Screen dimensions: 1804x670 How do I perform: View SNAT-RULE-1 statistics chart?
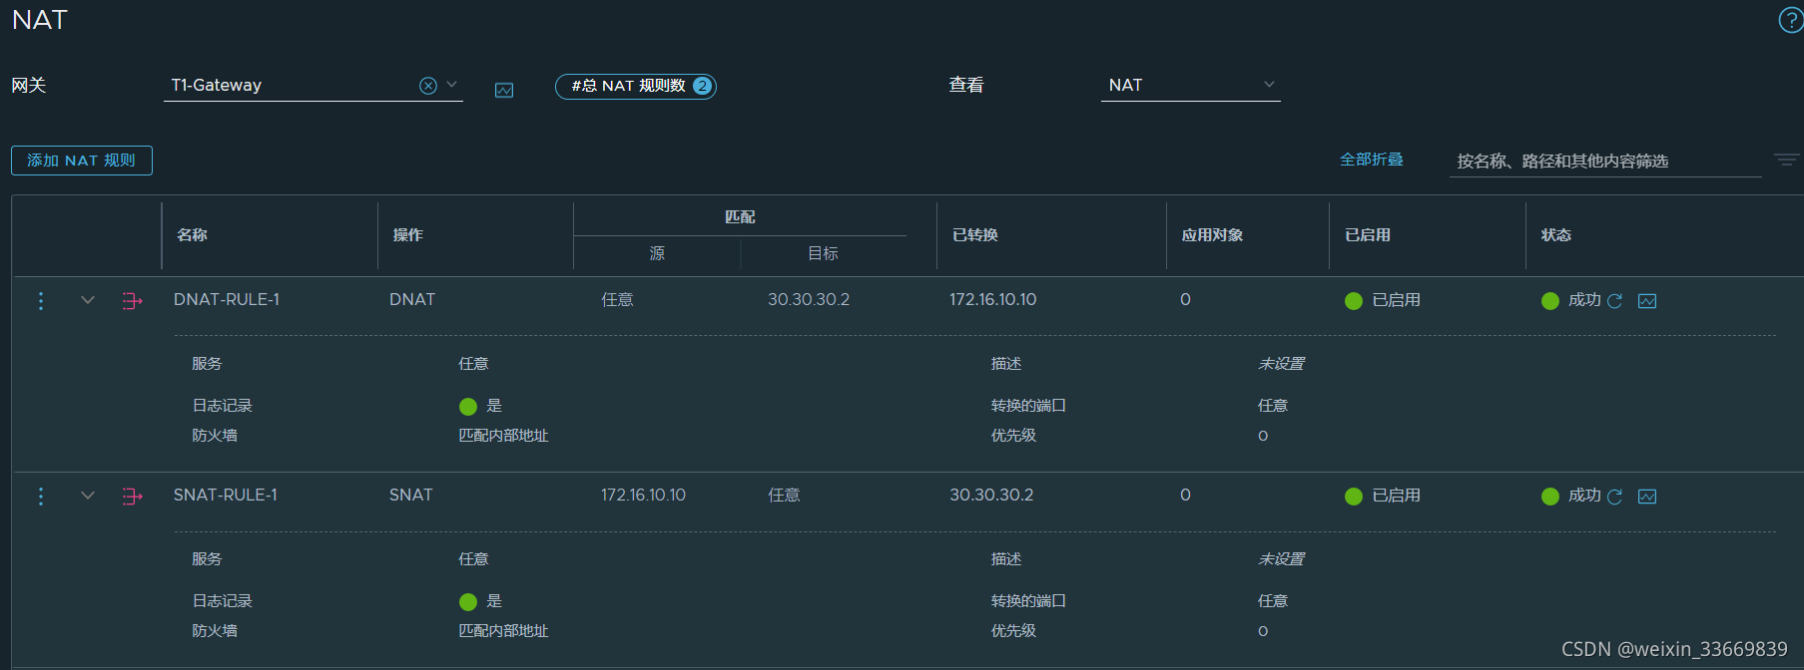pos(1647,497)
